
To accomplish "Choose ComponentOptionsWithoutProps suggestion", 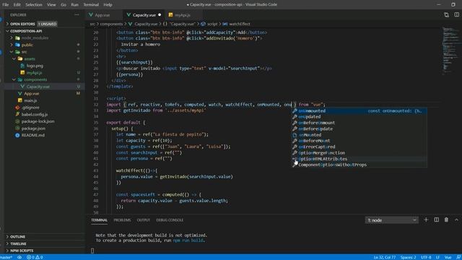I will tap(359, 165).
